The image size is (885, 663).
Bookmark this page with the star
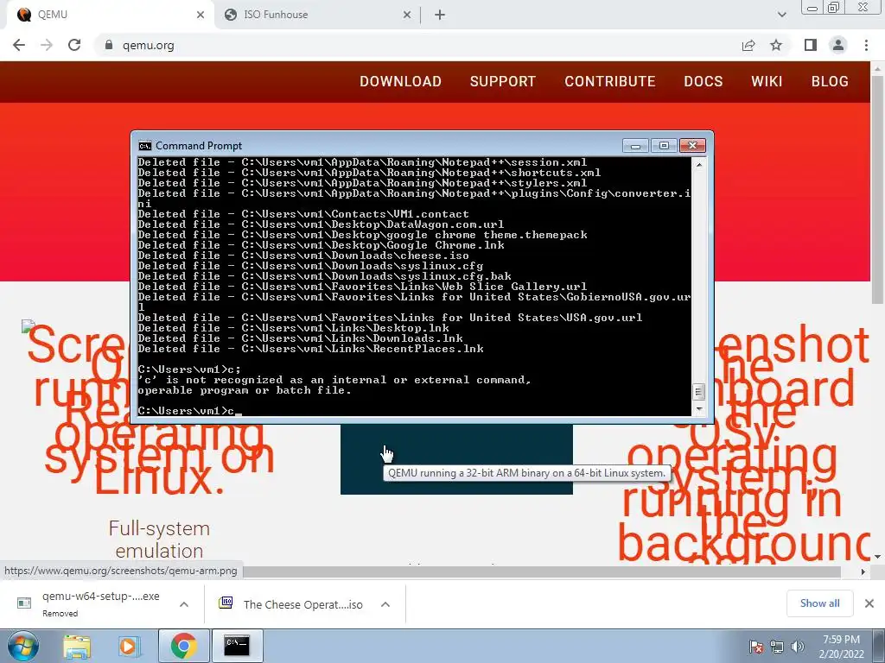tap(776, 45)
